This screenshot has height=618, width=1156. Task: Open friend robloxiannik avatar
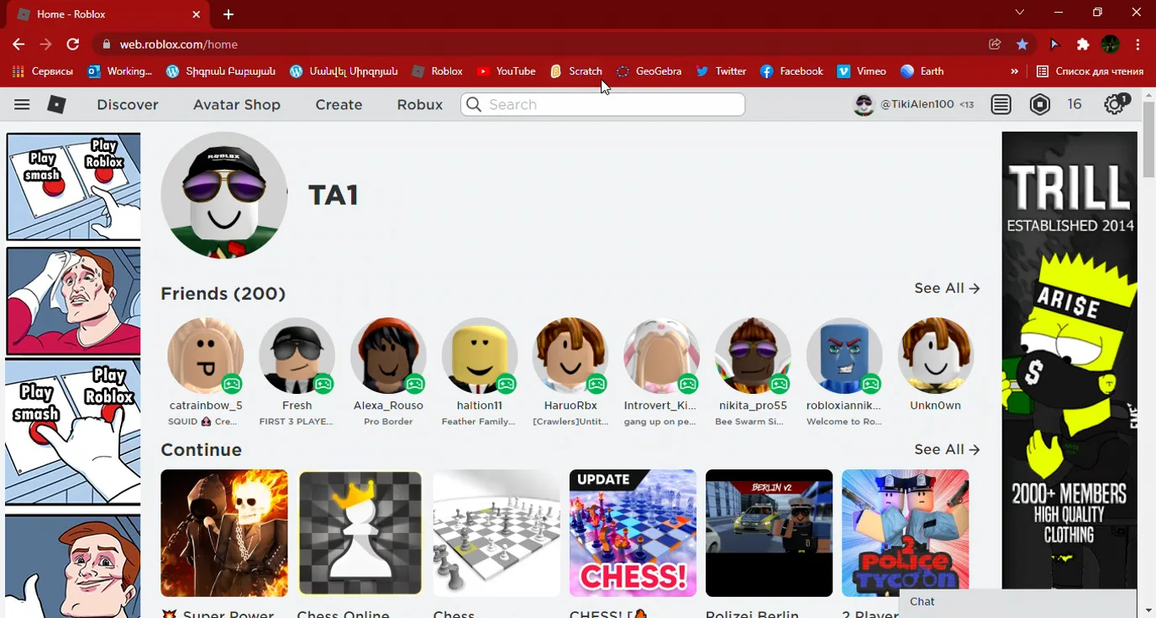pos(844,355)
